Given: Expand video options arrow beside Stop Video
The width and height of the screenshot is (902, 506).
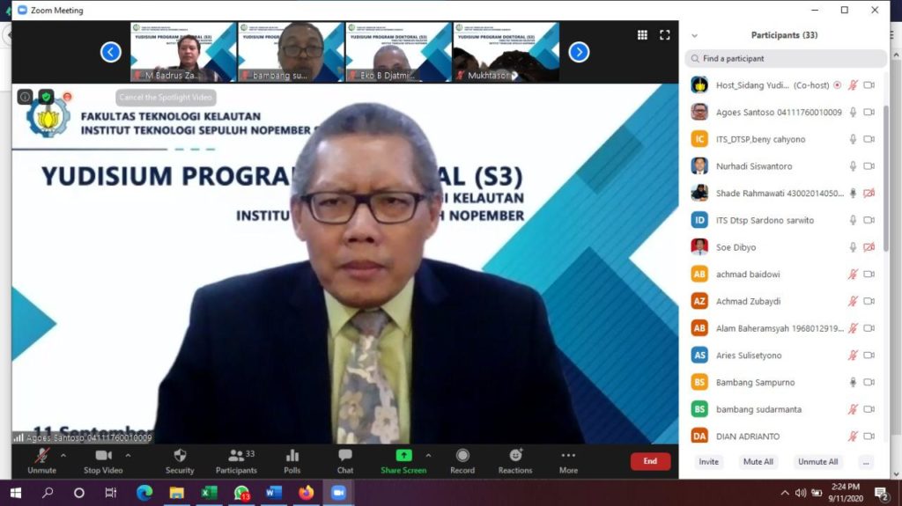Looking at the screenshot, I should point(129,456).
